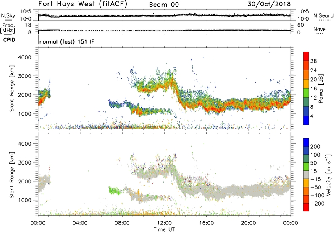Select the 'CPID' row label
This screenshot has width=336, height=232.
(9, 40)
